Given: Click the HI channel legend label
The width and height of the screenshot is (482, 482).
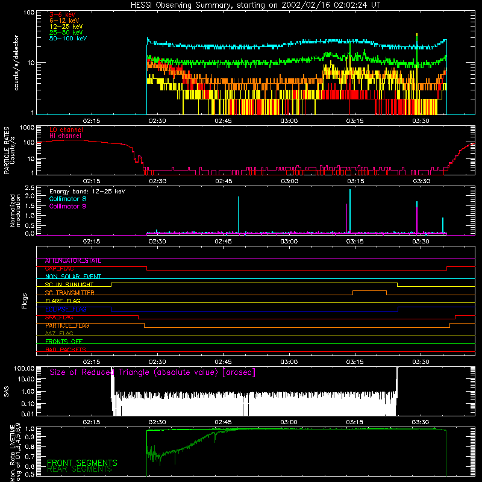Looking at the screenshot, I should click(x=66, y=136).
